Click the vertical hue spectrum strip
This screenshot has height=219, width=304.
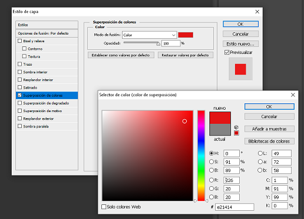[201, 156]
